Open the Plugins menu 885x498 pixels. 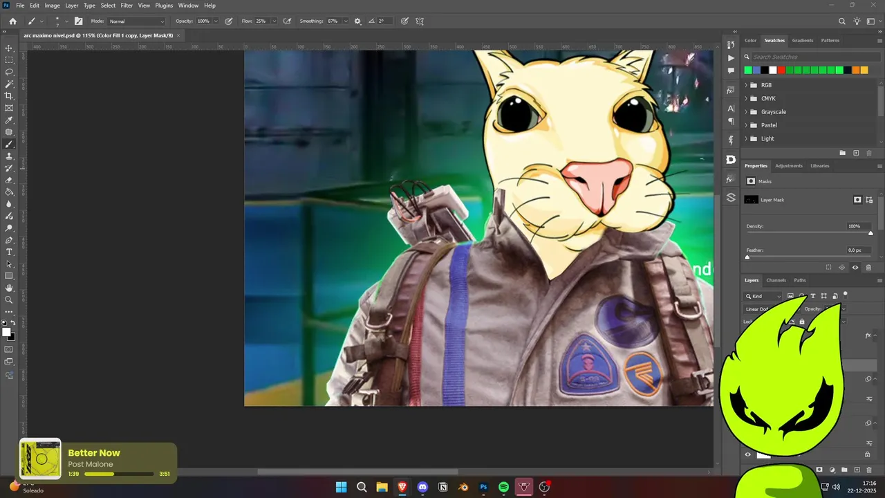164,6
